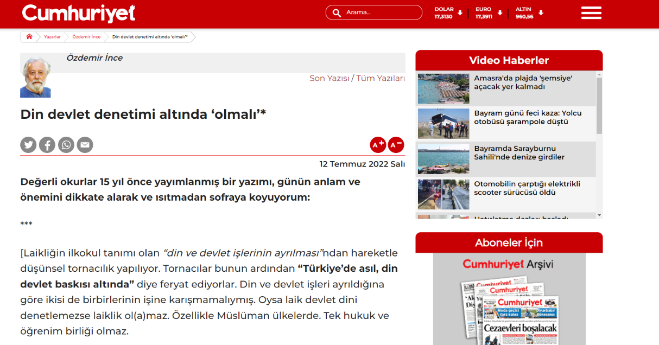Open the Bayram günü feci kaza headline
Viewport: 659px width, 345px height.
coord(528,117)
